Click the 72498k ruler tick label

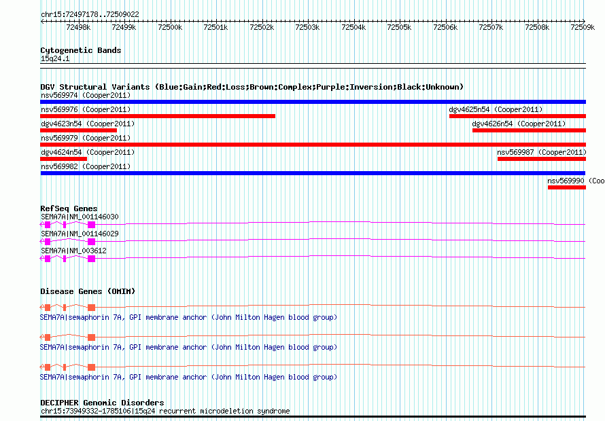(x=78, y=27)
